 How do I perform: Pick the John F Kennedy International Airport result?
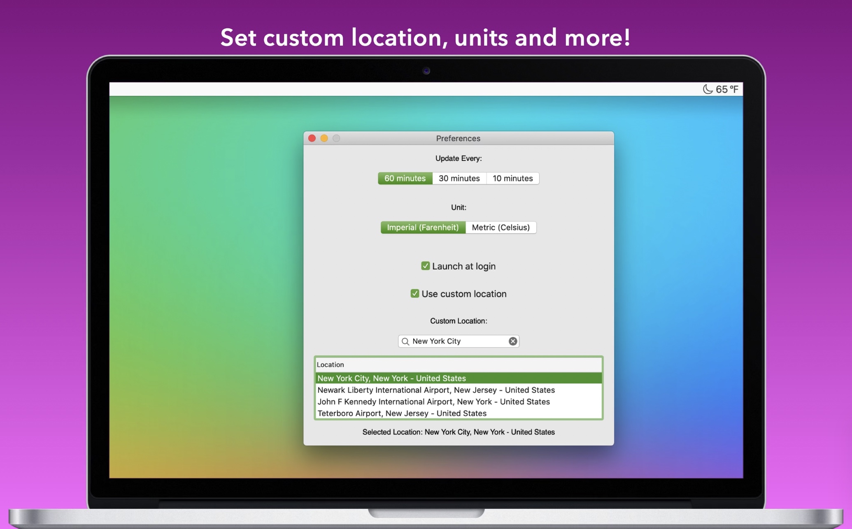433,402
